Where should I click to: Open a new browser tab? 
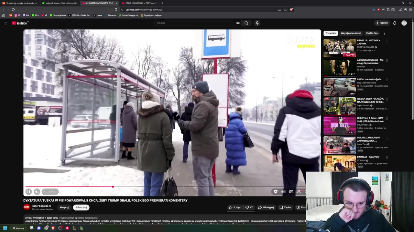162,3
